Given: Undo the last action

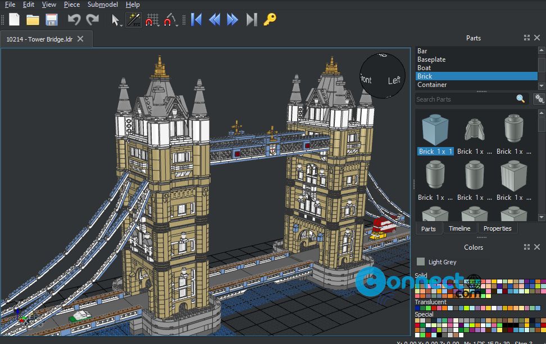Looking at the screenshot, I should click(x=74, y=20).
